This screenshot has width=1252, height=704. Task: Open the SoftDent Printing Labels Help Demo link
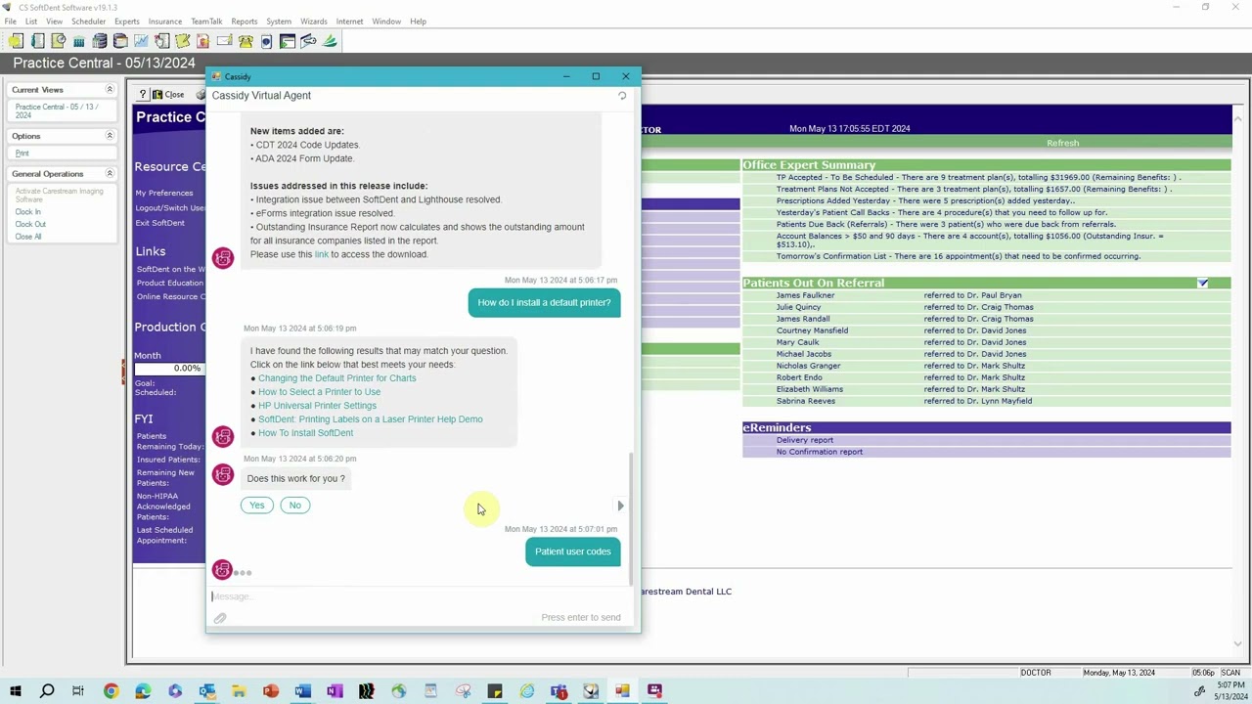(x=371, y=419)
